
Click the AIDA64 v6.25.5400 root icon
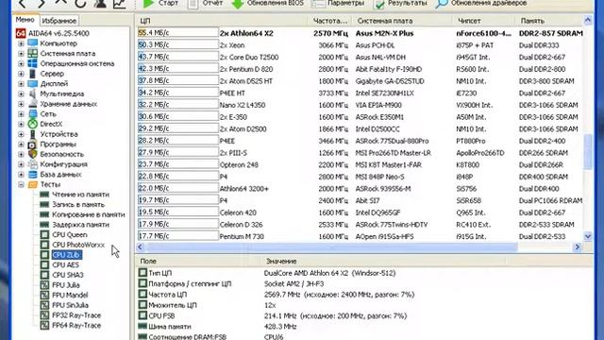click(21, 33)
